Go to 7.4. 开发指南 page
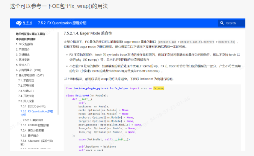 (26, 96)
